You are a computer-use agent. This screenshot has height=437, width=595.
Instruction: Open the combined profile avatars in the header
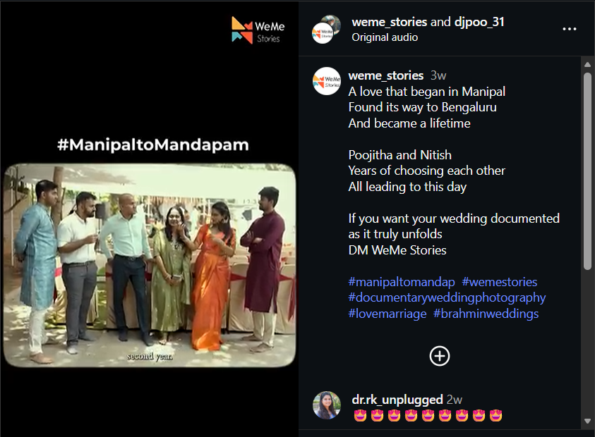click(x=326, y=30)
